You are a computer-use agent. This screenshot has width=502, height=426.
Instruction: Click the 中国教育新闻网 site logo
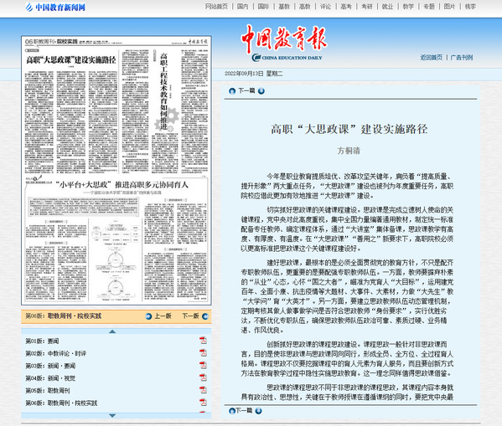[55, 7]
